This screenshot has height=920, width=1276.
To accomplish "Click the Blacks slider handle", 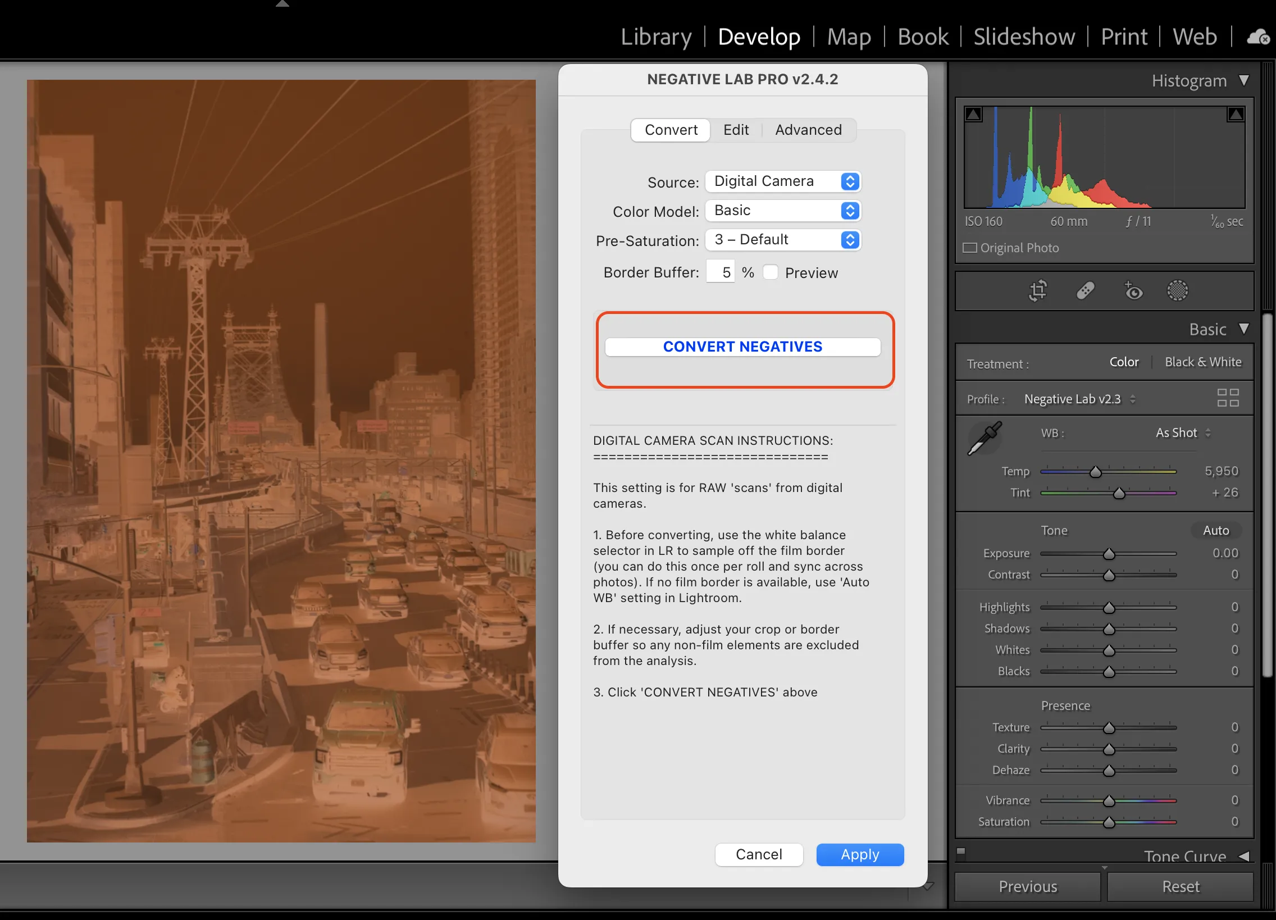I will point(1109,672).
